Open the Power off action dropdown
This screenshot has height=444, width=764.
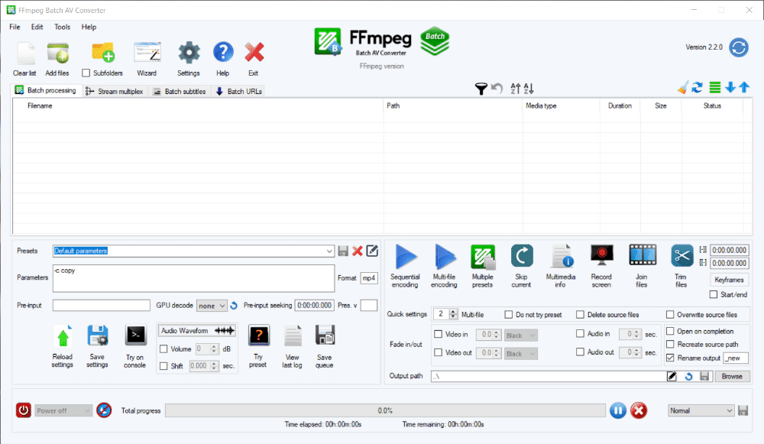(63, 410)
